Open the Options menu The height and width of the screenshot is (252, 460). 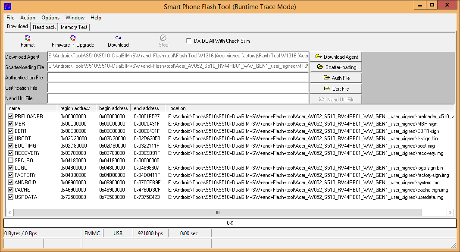[x=50, y=18]
